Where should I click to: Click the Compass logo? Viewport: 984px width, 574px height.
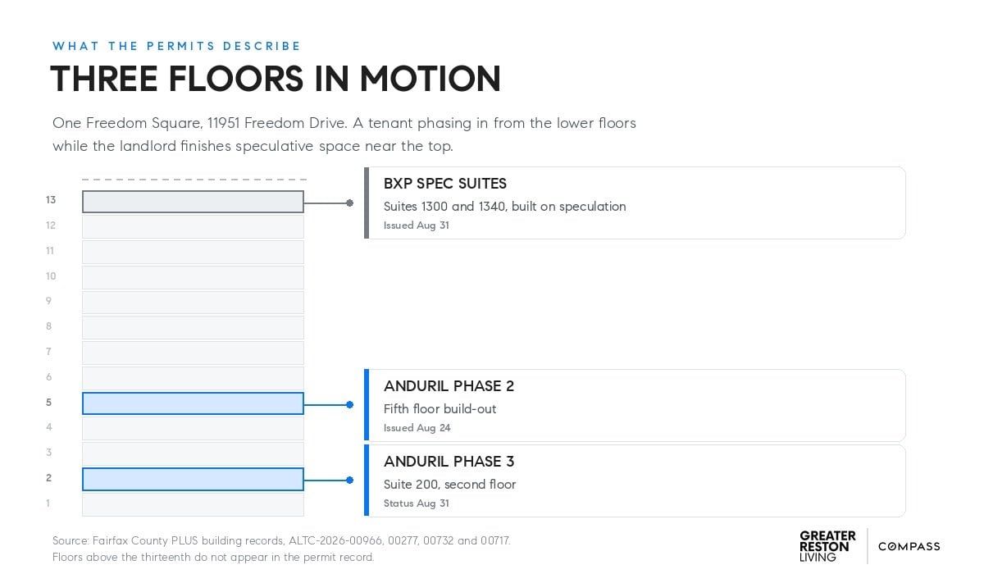[x=909, y=546]
